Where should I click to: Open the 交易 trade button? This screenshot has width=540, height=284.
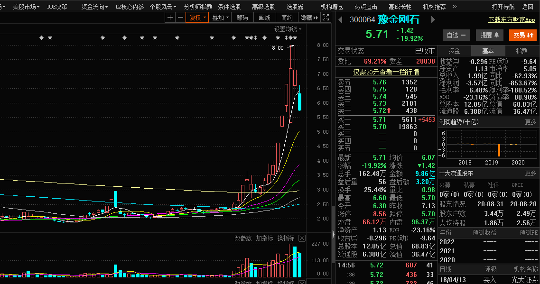coord(523,35)
